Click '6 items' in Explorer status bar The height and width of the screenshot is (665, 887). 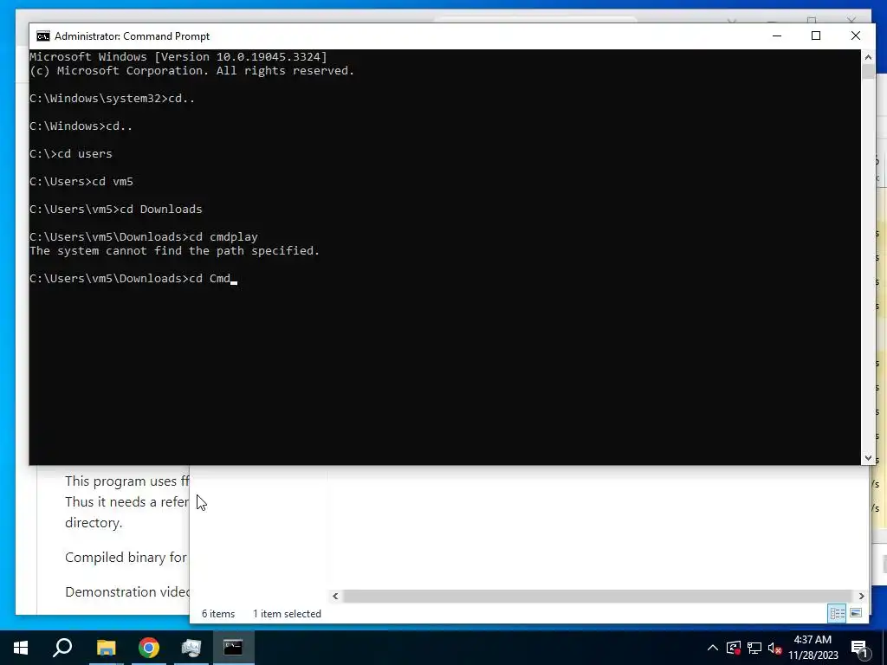click(218, 614)
